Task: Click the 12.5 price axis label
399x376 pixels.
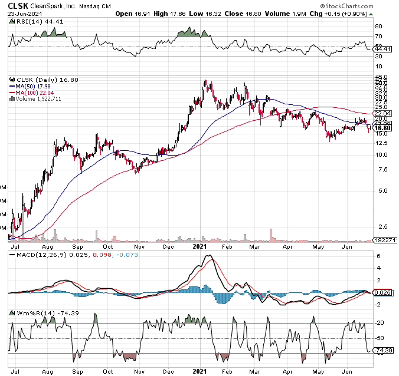Action: 381,143
